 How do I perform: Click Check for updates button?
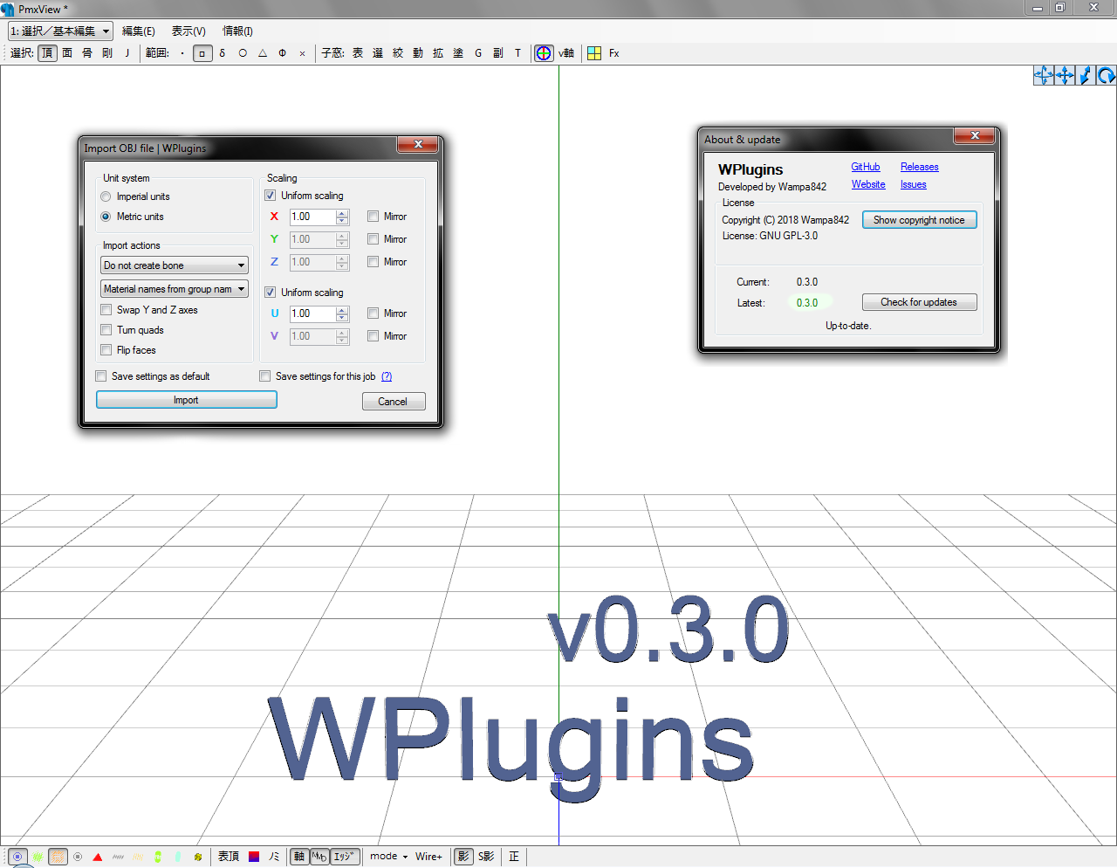click(x=920, y=302)
